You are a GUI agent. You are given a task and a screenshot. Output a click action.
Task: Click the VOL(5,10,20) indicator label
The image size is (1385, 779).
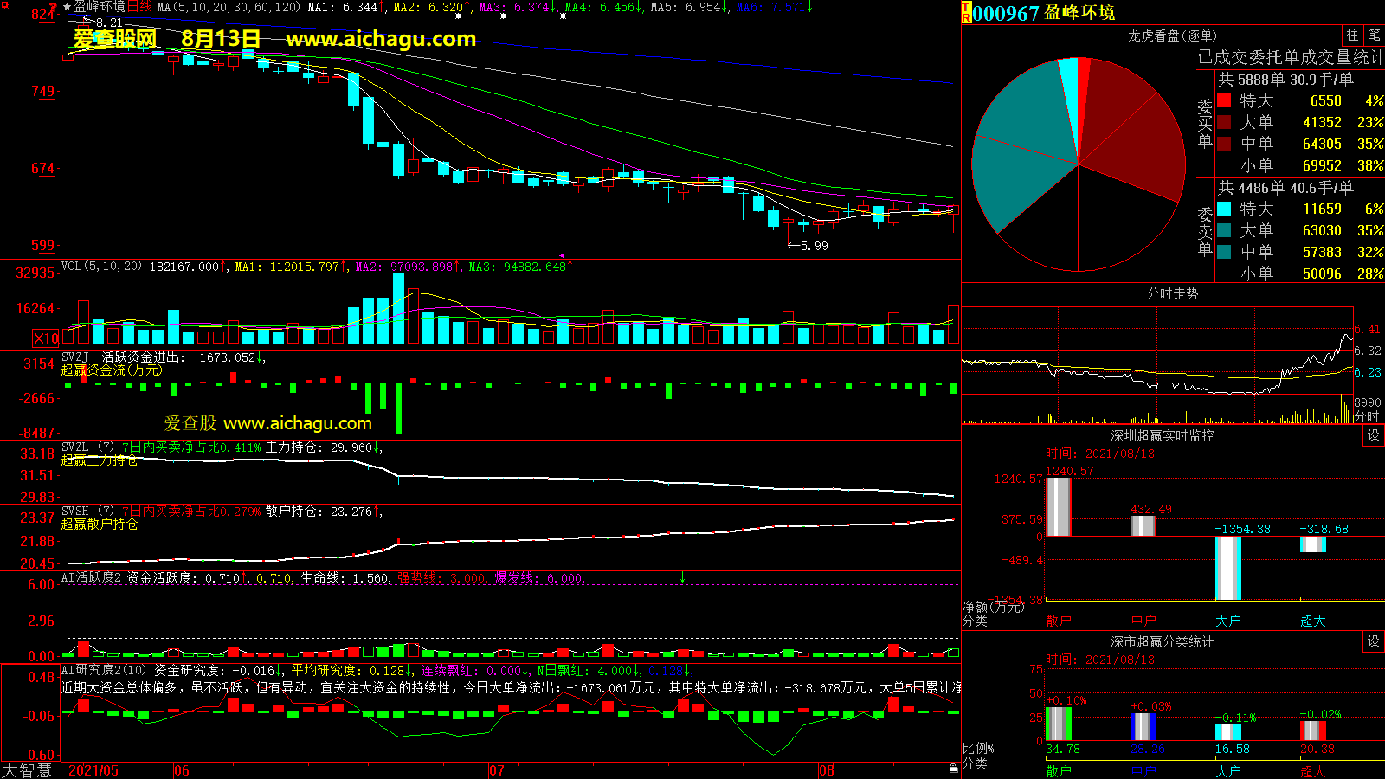click(101, 267)
